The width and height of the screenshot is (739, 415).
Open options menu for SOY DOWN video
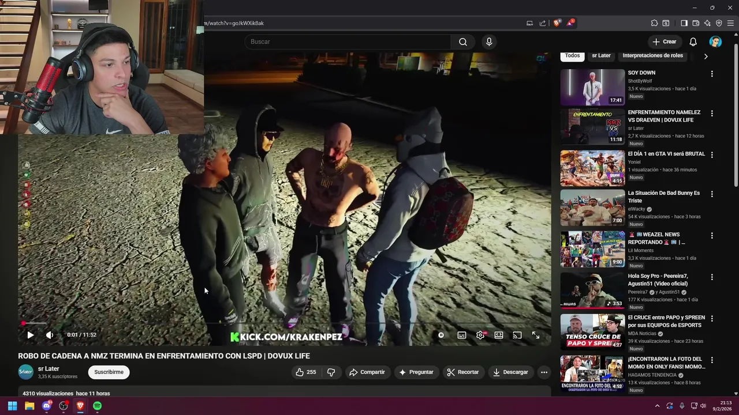712,74
